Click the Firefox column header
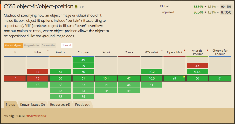 pyautogui.click(x=61, y=52)
